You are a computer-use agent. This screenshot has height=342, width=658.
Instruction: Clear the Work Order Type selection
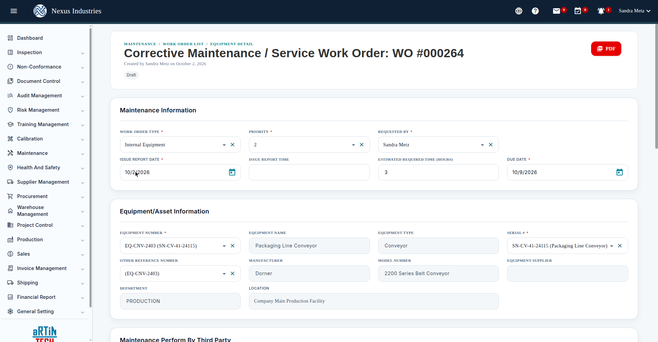point(232,145)
